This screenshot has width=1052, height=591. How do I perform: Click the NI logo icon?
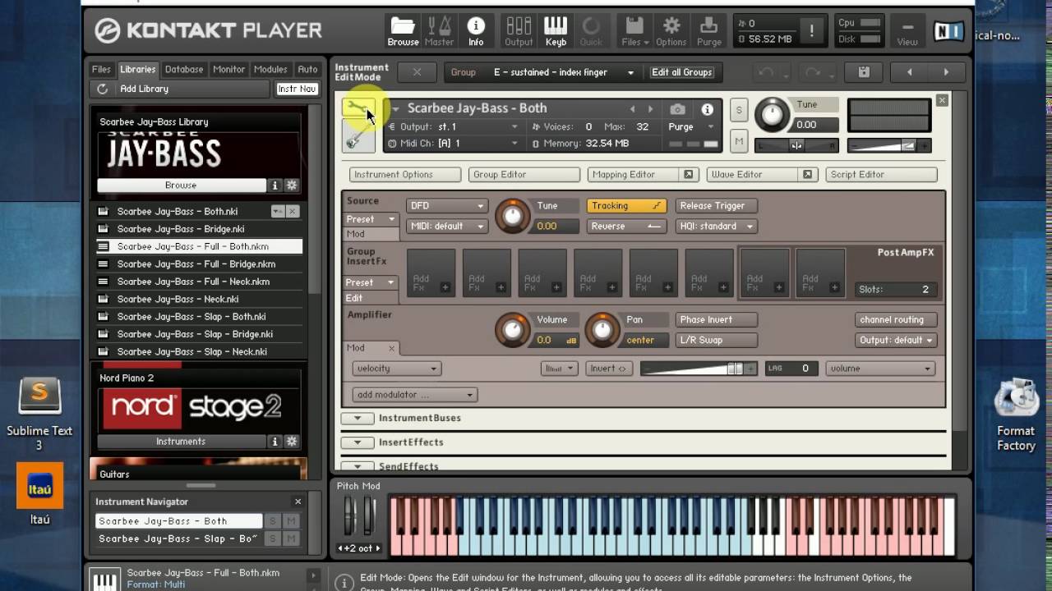949,30
